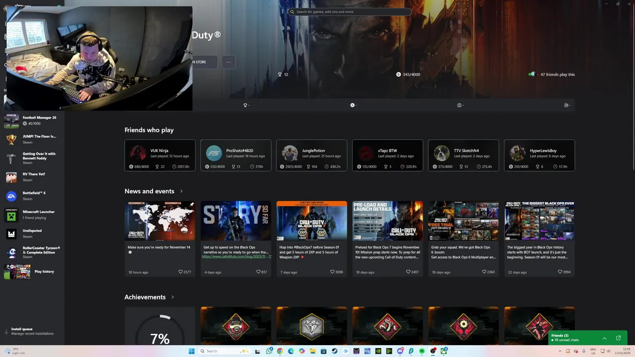Viewport: 635px width, 357px height.
Task: Click the Install queue download arrow icon
Action: (x=6, y=331)
